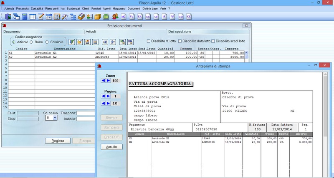Open the Fornitori menu
The width and height of the screenshot is (334, 178).
point(96,9)
